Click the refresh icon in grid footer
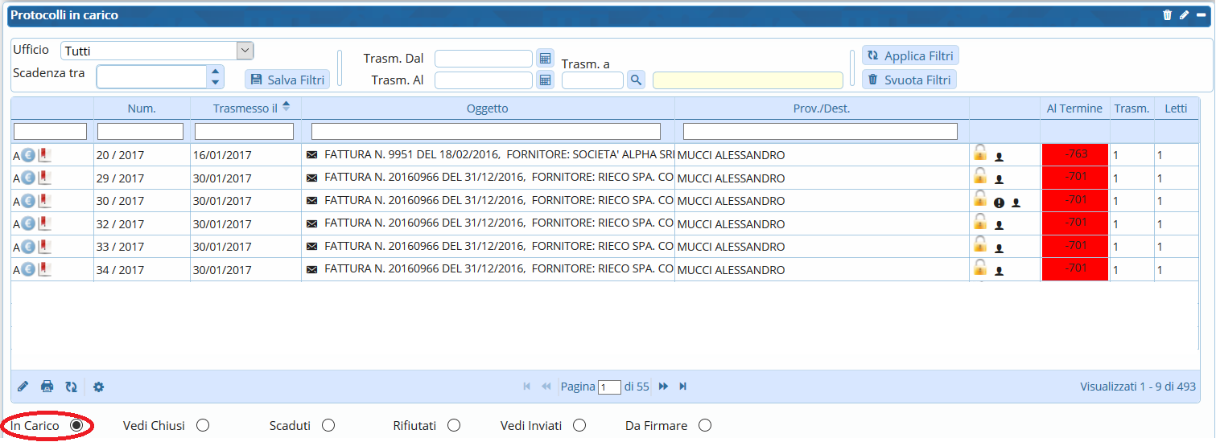The width and height of the screenshot is (1216, 442). 71,387
